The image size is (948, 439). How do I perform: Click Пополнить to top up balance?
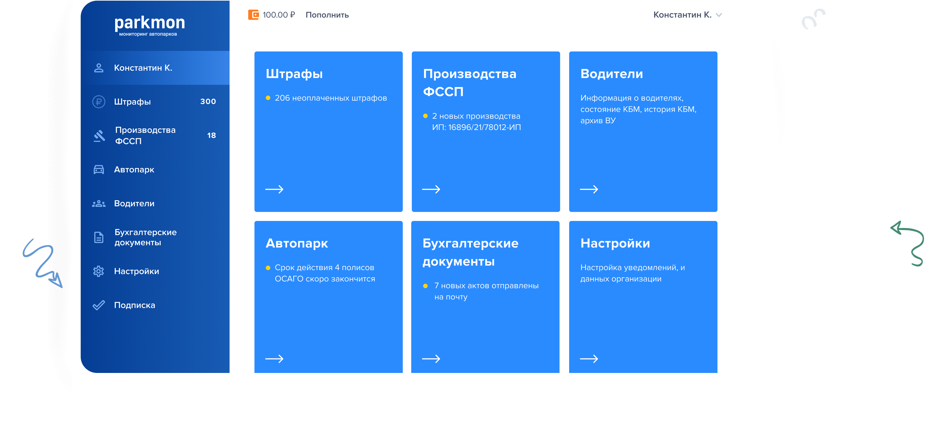pos(327,15)
